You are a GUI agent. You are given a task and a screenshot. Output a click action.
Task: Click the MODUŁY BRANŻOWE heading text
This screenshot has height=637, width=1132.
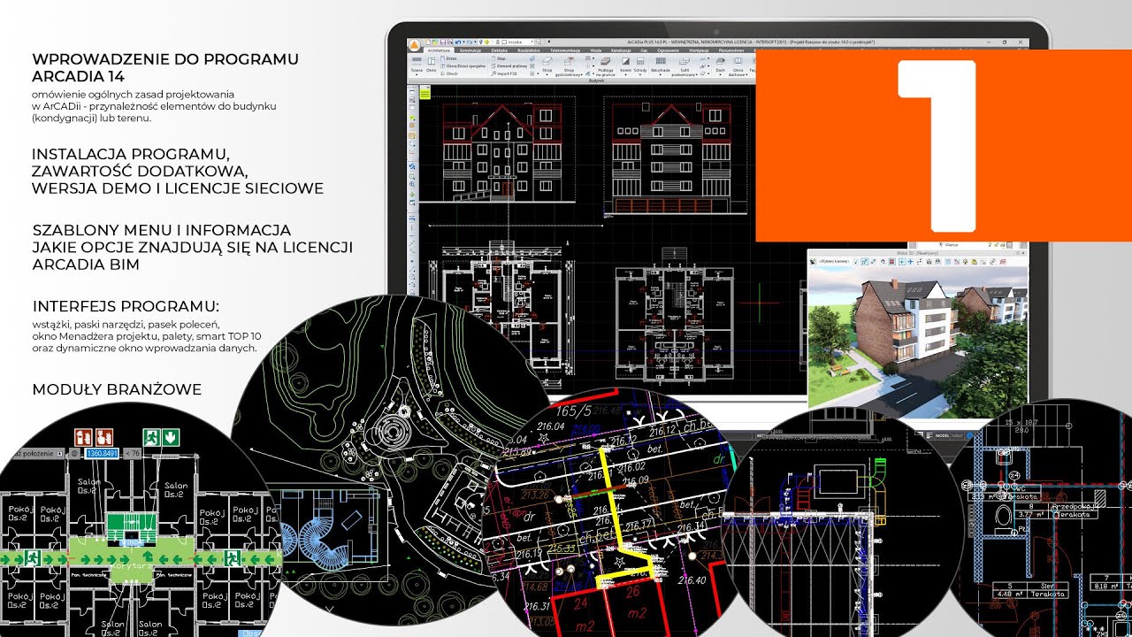tap(117, 389)
